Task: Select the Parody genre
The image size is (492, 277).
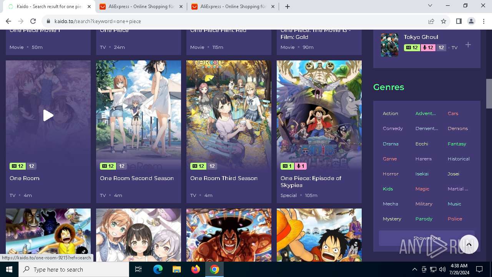Action: click(424, 219)
